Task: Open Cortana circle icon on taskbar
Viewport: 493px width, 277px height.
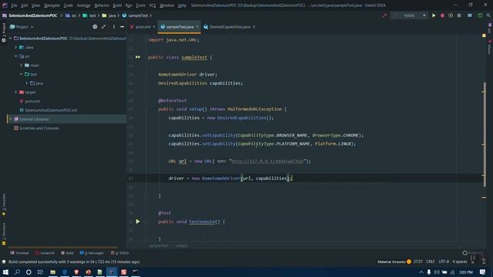Action: pos(29,272)
